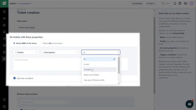The width and height of the screenshot is (196, 110).
Task: Open the chat support widget
Action: point(190,104)
